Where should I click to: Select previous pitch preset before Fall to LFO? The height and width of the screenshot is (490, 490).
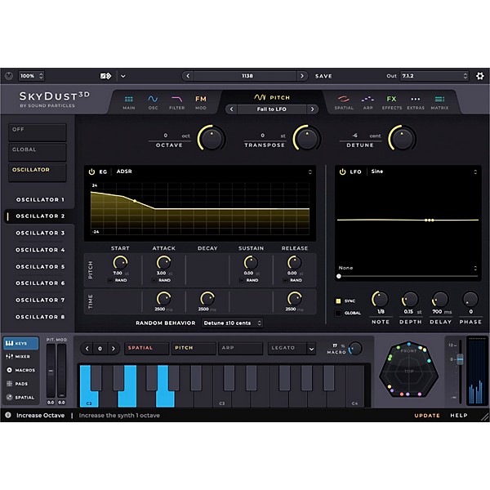click(231, 109)
